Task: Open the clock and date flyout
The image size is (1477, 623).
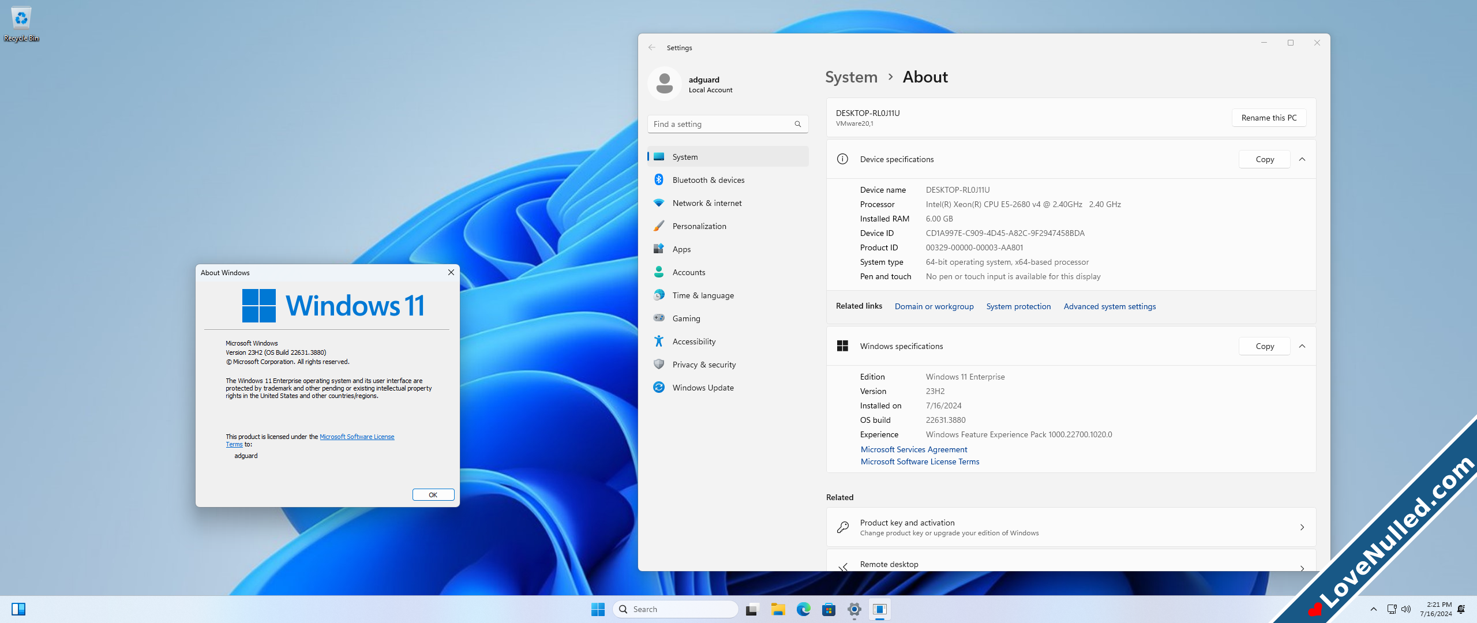Action: pos(1435,609)
